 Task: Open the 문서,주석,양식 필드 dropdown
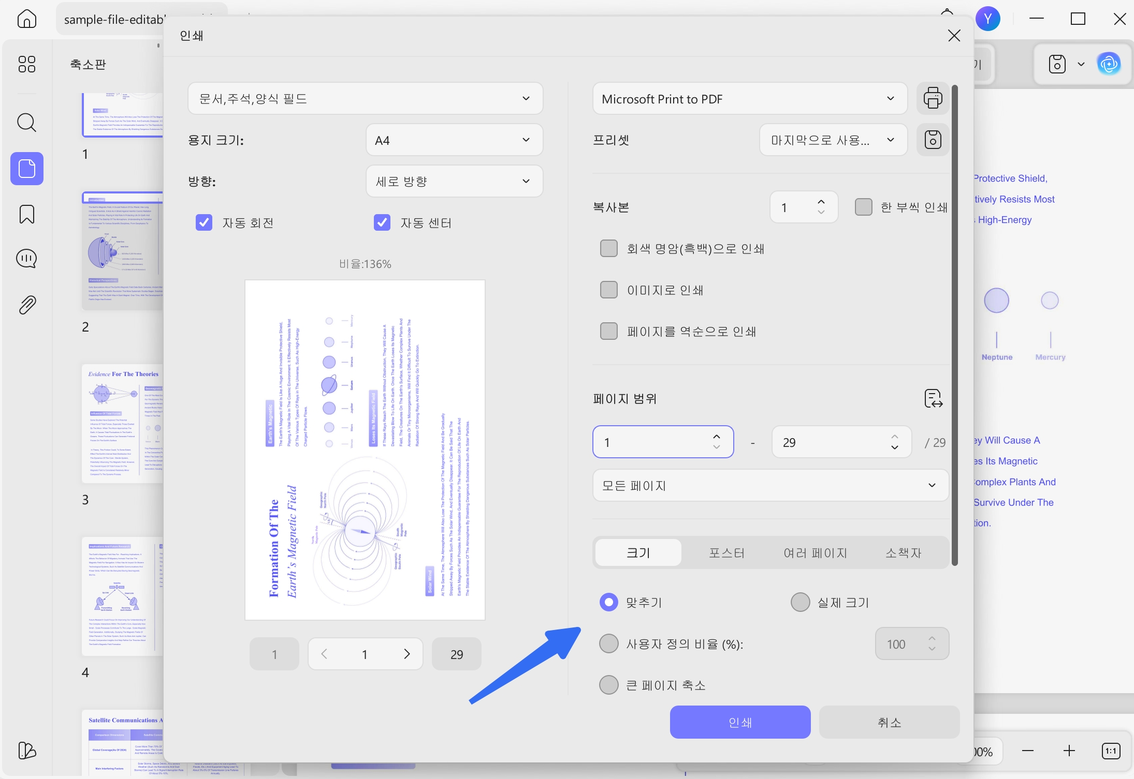coord(365,98)
